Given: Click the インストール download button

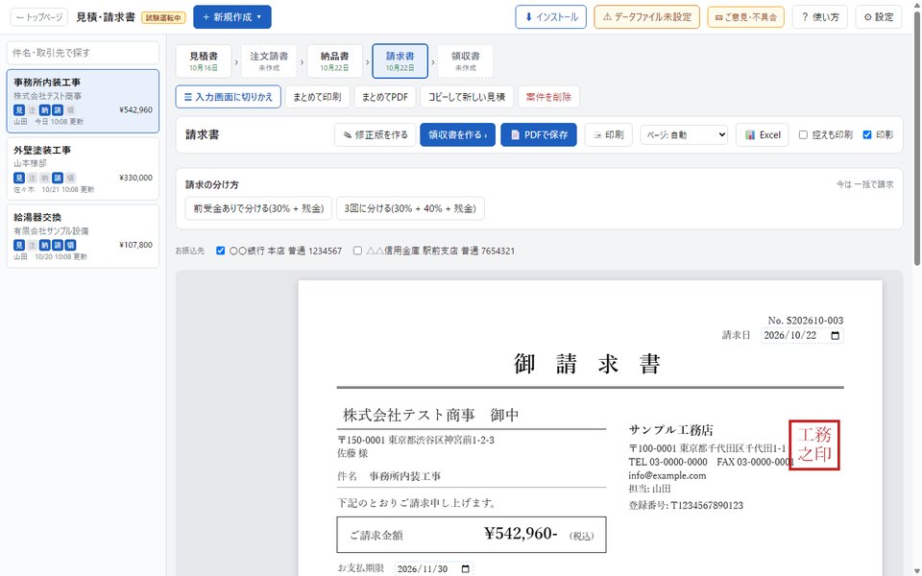Looking at the screenshot, I should [551, 17].
